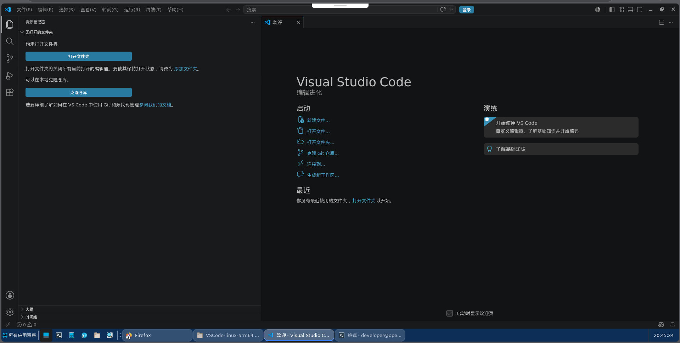The width and height of the screenshot is (680, 343).
Task: Click 打开文件... on the welcome page
Action: 318,131
